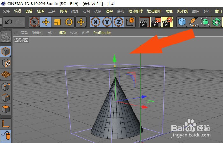
Task: Toggle Z axis lock
Action: (118, 22)
